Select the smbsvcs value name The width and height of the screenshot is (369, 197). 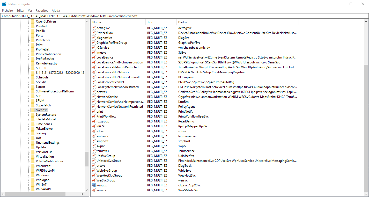pyautogui.click(x=102, y=136)
